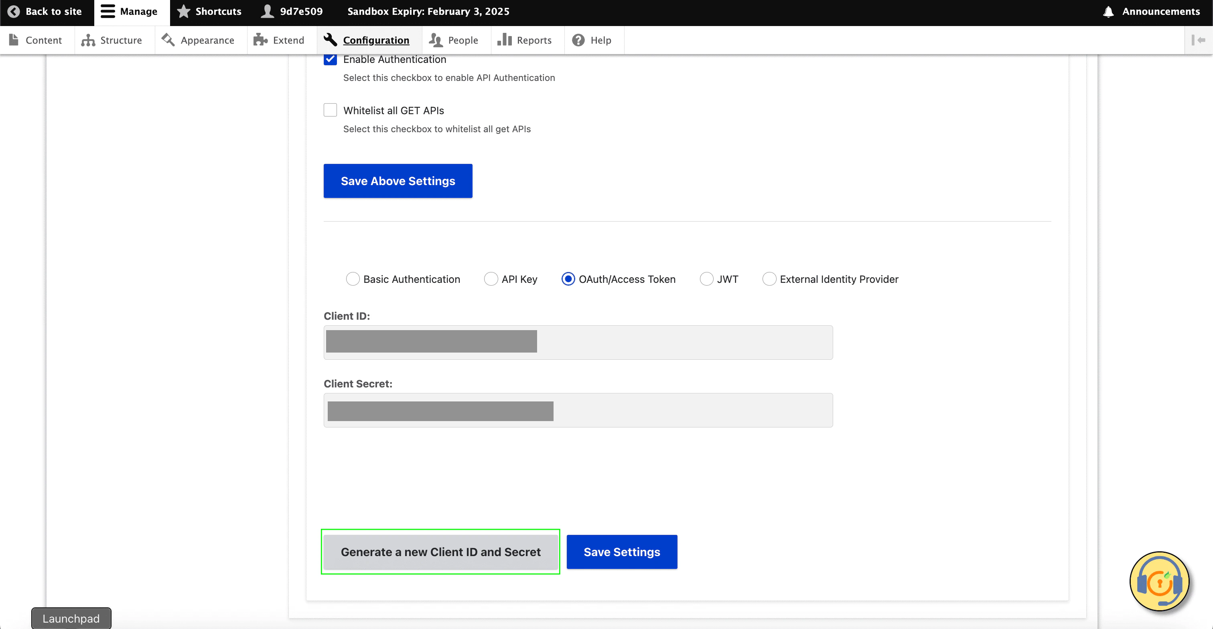The image size is (1213, 629).
Task: Select Basic Authentication radio button
Action: pyautogui.click(x=353, y=279)
